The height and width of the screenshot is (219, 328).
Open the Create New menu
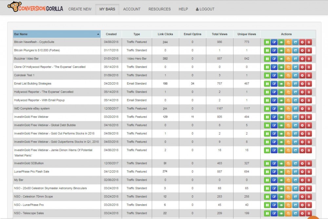coord(80,9)
